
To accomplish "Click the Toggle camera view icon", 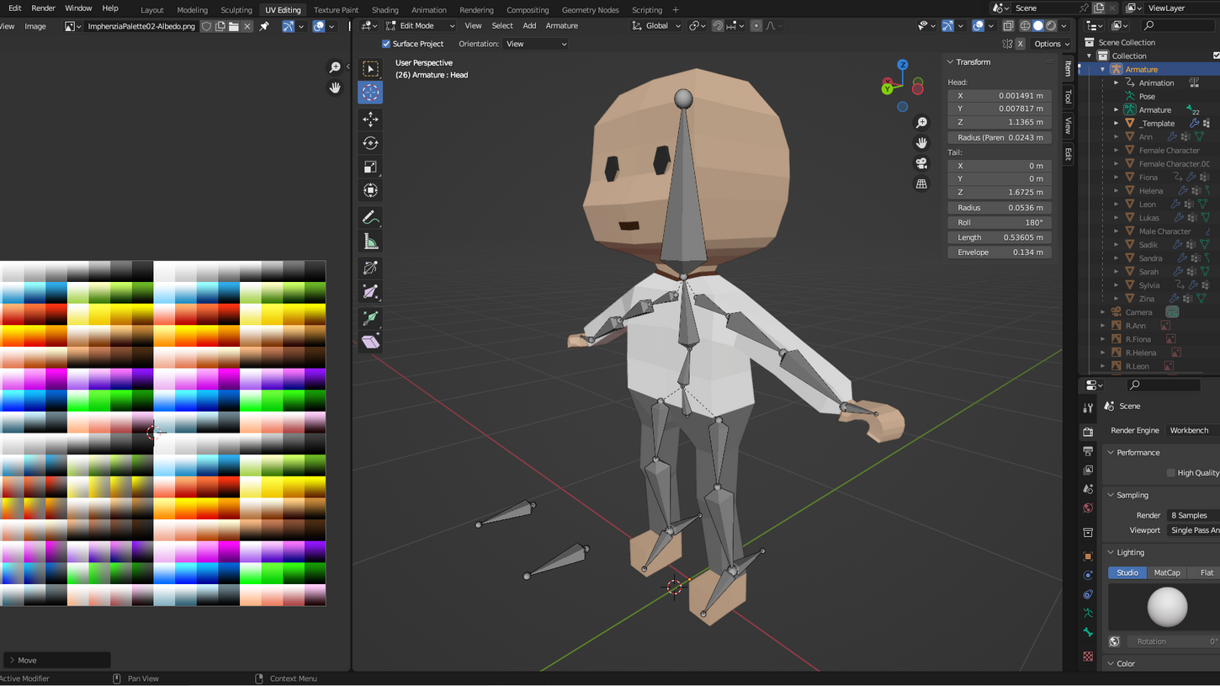I will [921, 163].
